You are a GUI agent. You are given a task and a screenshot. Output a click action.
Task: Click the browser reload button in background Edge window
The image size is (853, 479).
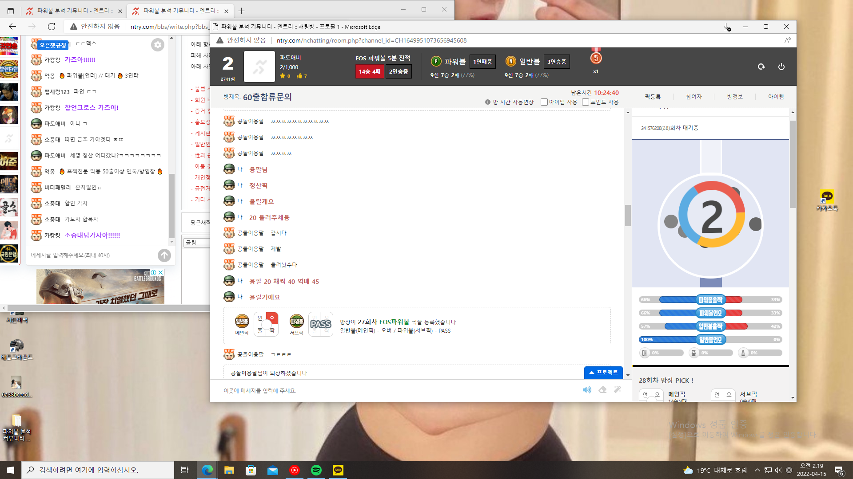tap(52, 27)
